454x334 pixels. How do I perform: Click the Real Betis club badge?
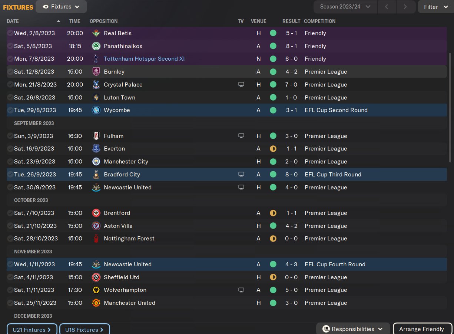(96, 33)
